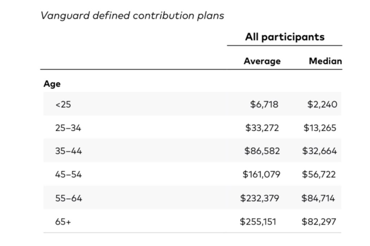Select the $32,664 median value
The image size is (370, 246).
319,151
